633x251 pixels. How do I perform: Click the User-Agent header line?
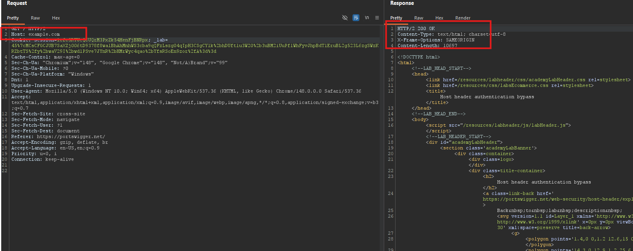tap(186, 91)
